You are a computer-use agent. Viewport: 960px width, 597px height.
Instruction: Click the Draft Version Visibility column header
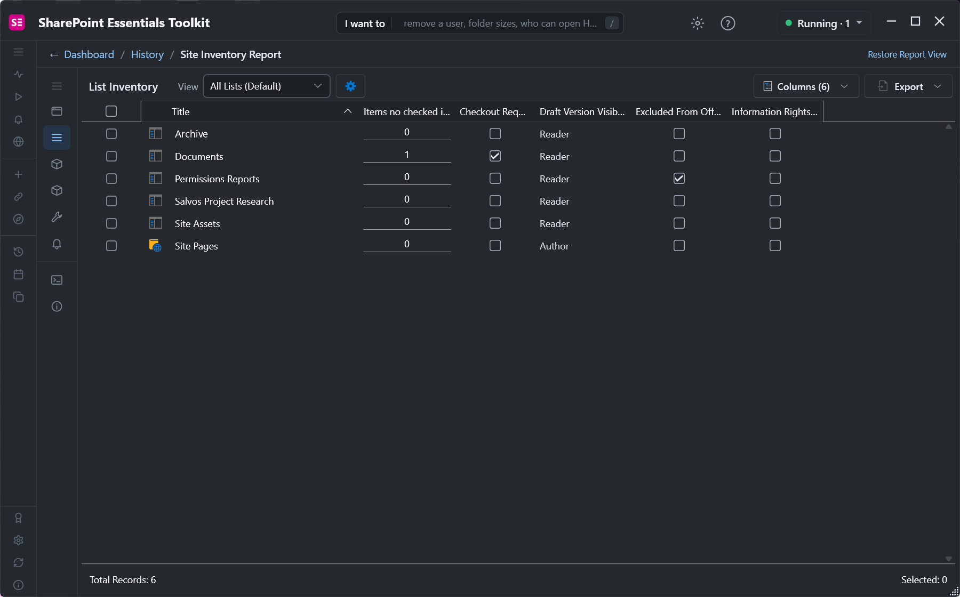point(582,112)
